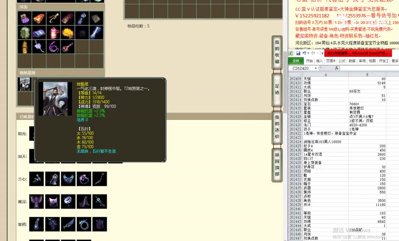Click the Excel save icon
The height and width of the screenshot is (241, 399).
pyautogui.click(x=298, y=53)
